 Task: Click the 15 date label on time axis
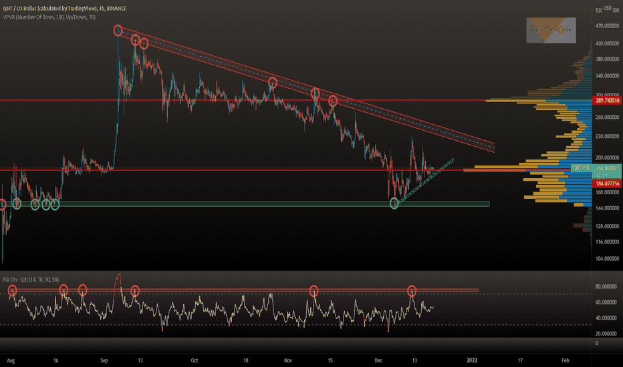(330, 360)
